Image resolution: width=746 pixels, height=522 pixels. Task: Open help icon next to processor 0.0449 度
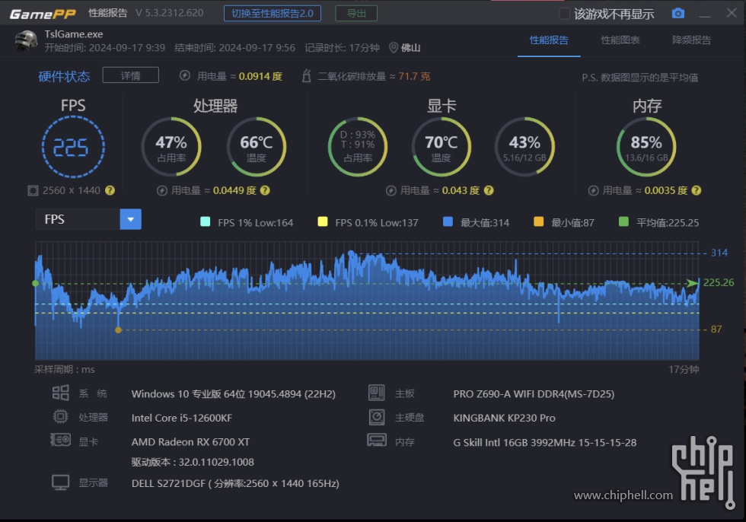click(x=265, y=191)
